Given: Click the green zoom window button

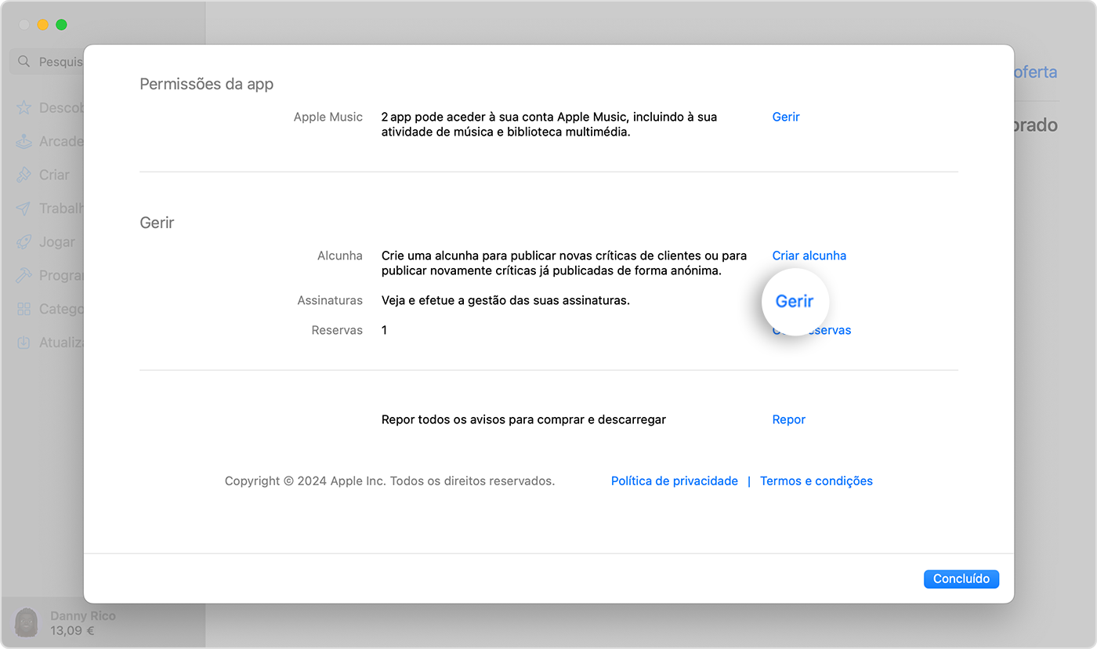Looking at the screenshot, I should coord(61,25).
